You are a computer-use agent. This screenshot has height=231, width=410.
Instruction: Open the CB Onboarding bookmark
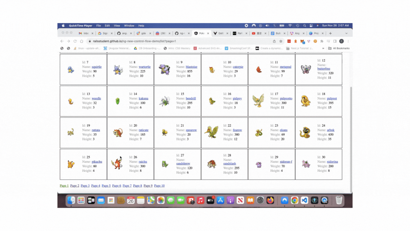[147, 48]
